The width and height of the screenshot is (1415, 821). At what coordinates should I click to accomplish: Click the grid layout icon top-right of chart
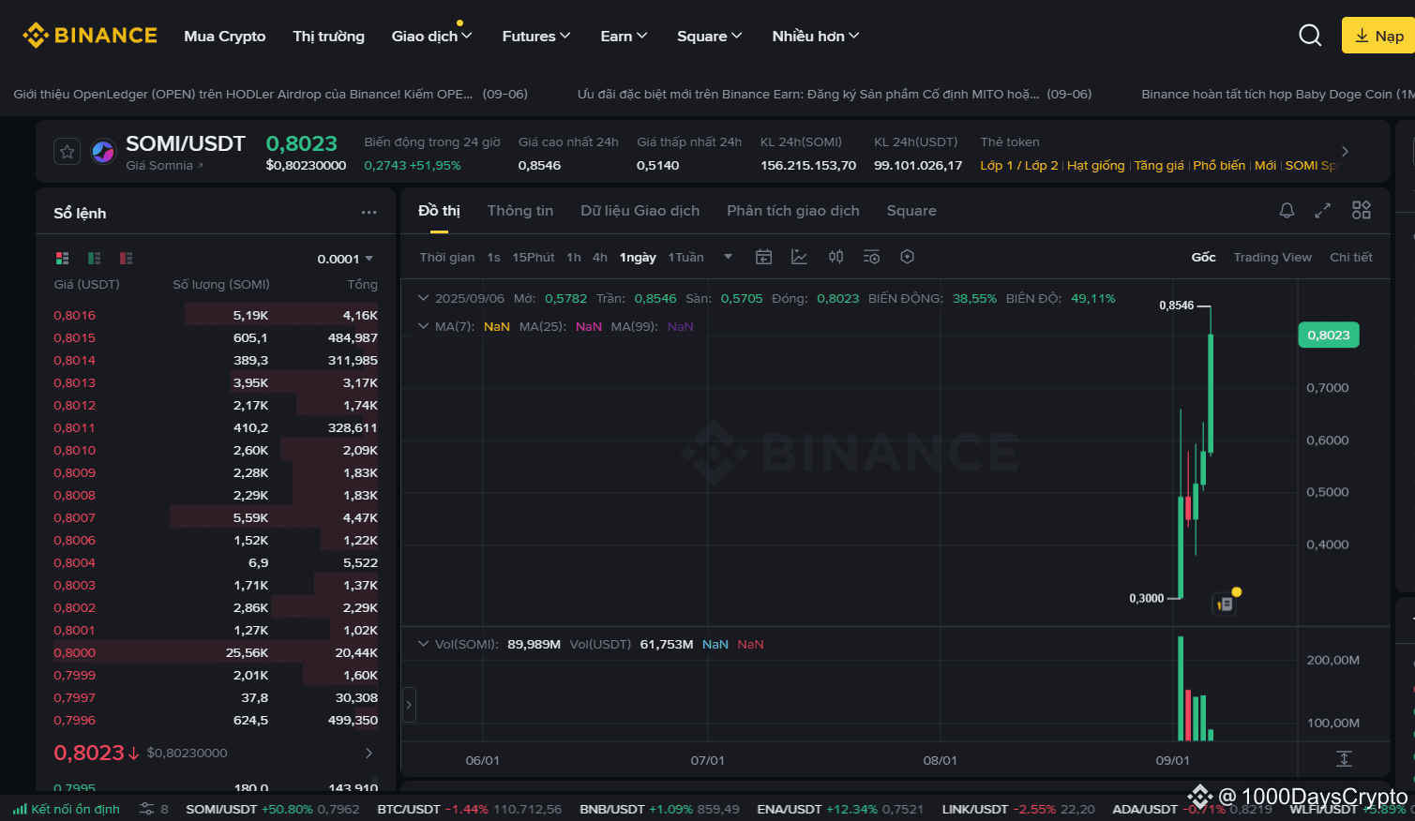pos(1361,210)
